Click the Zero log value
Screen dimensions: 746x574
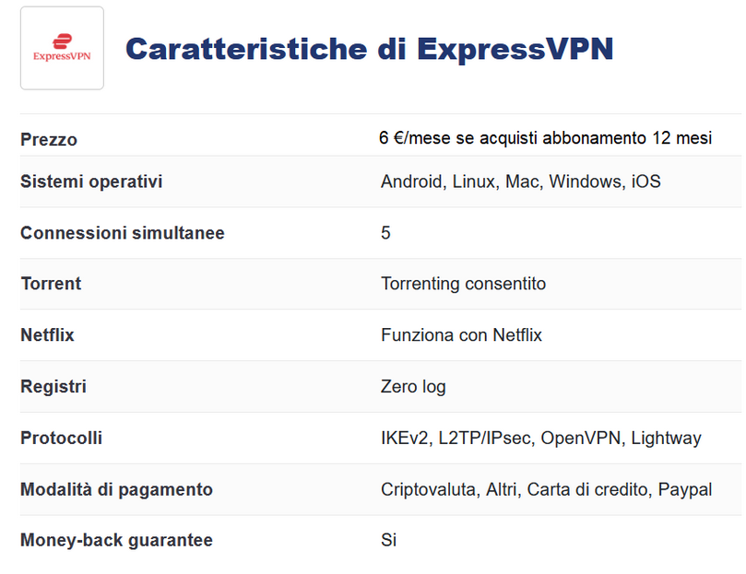[x=413, y=387]
